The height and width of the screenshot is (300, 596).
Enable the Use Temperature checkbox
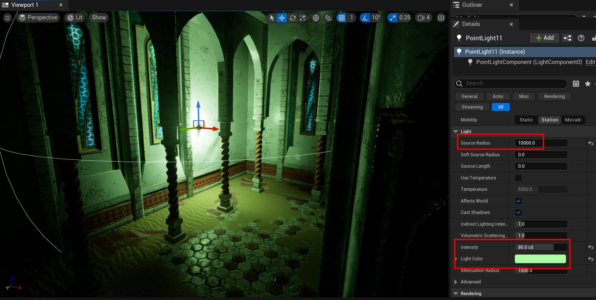coord(518,178)
